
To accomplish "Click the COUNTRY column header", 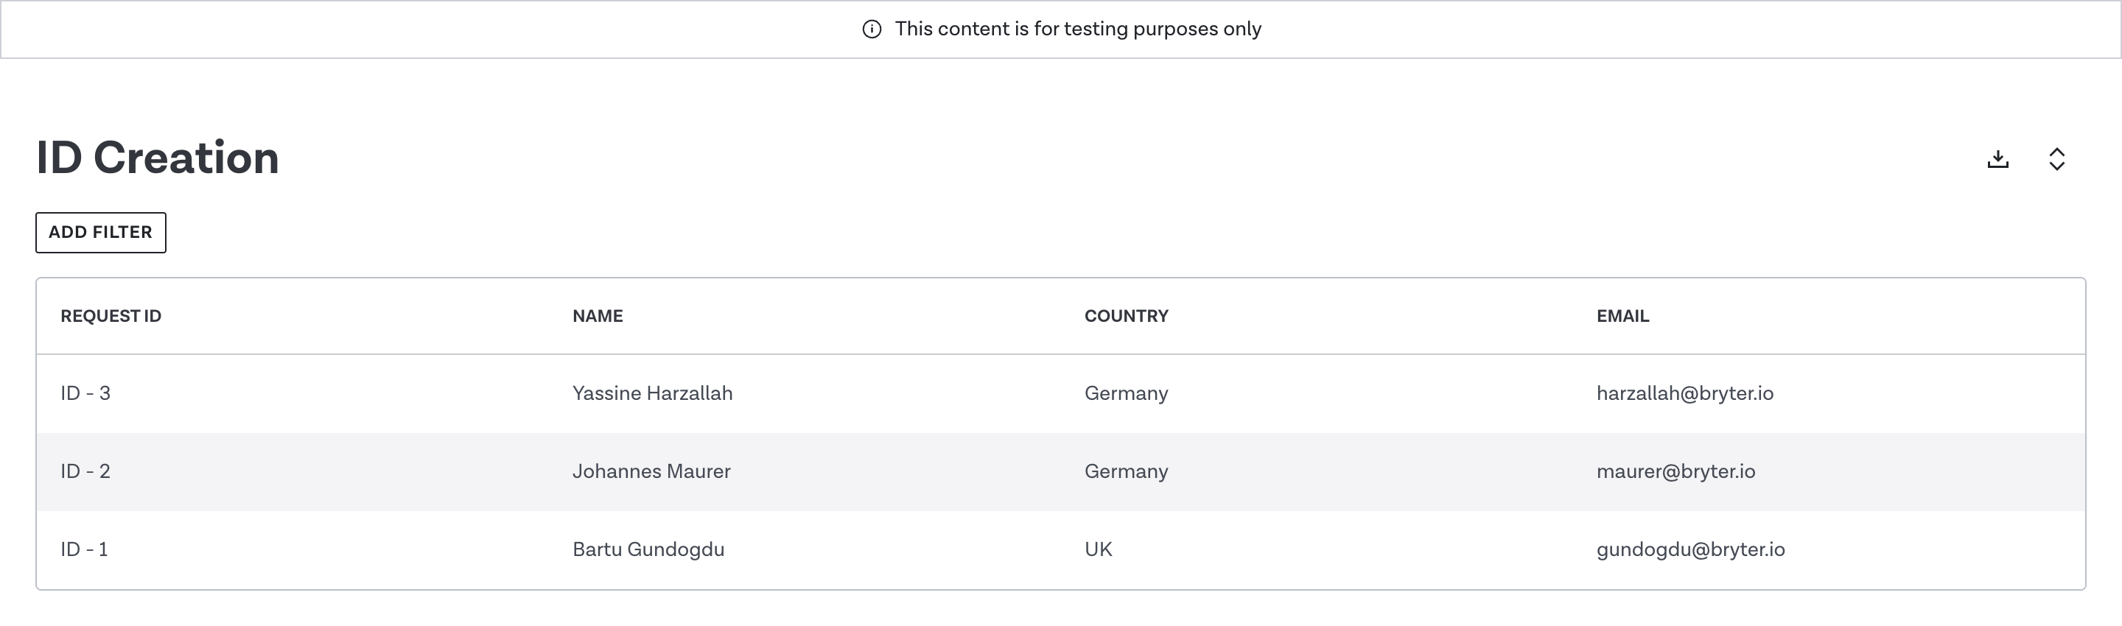I will [1125, 316].
